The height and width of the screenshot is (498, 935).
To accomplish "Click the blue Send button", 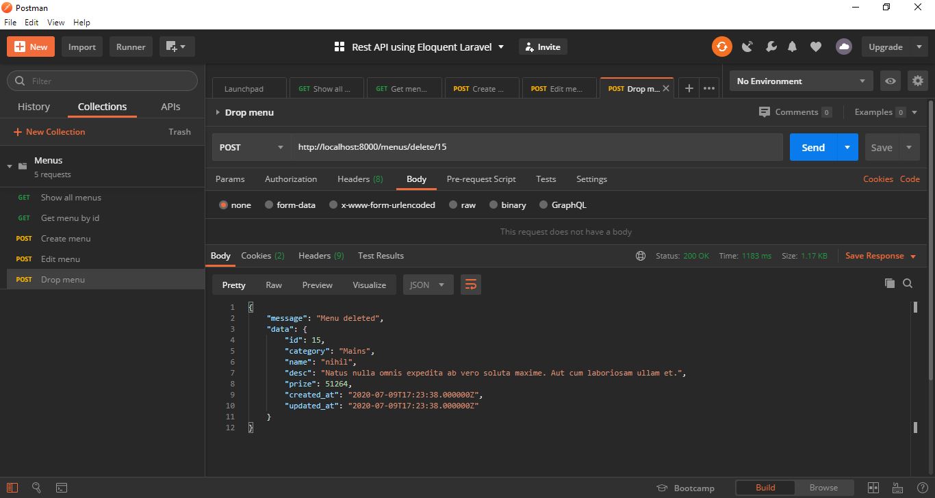I will (x=813, y=147).
